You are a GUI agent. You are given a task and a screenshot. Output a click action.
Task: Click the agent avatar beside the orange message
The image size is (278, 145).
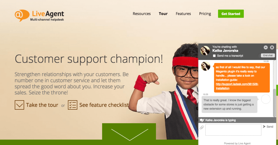click(206, 66)
